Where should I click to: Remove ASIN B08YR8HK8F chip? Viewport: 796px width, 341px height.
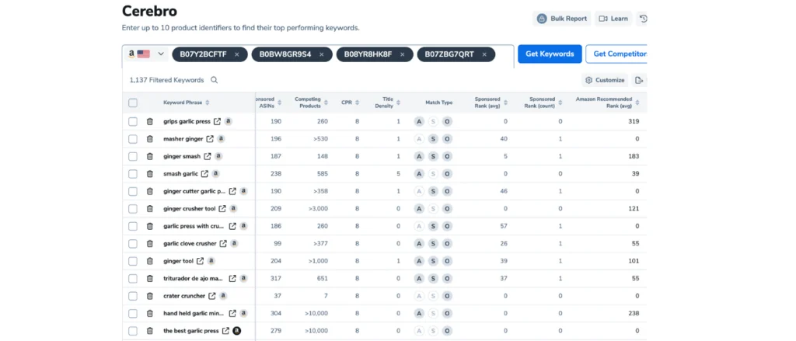point(403,54)
